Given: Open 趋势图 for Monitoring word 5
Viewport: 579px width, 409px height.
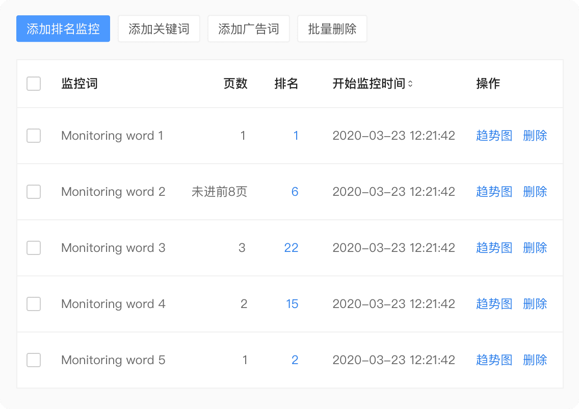Looking at the screenshot, I should point(493,360).
